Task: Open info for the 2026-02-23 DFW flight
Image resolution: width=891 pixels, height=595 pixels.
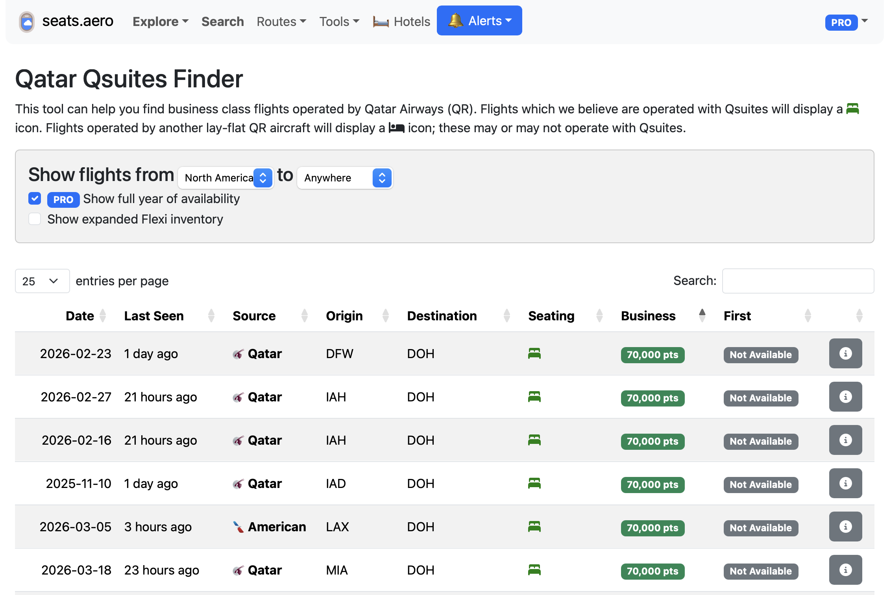Action: click(845, 353)
